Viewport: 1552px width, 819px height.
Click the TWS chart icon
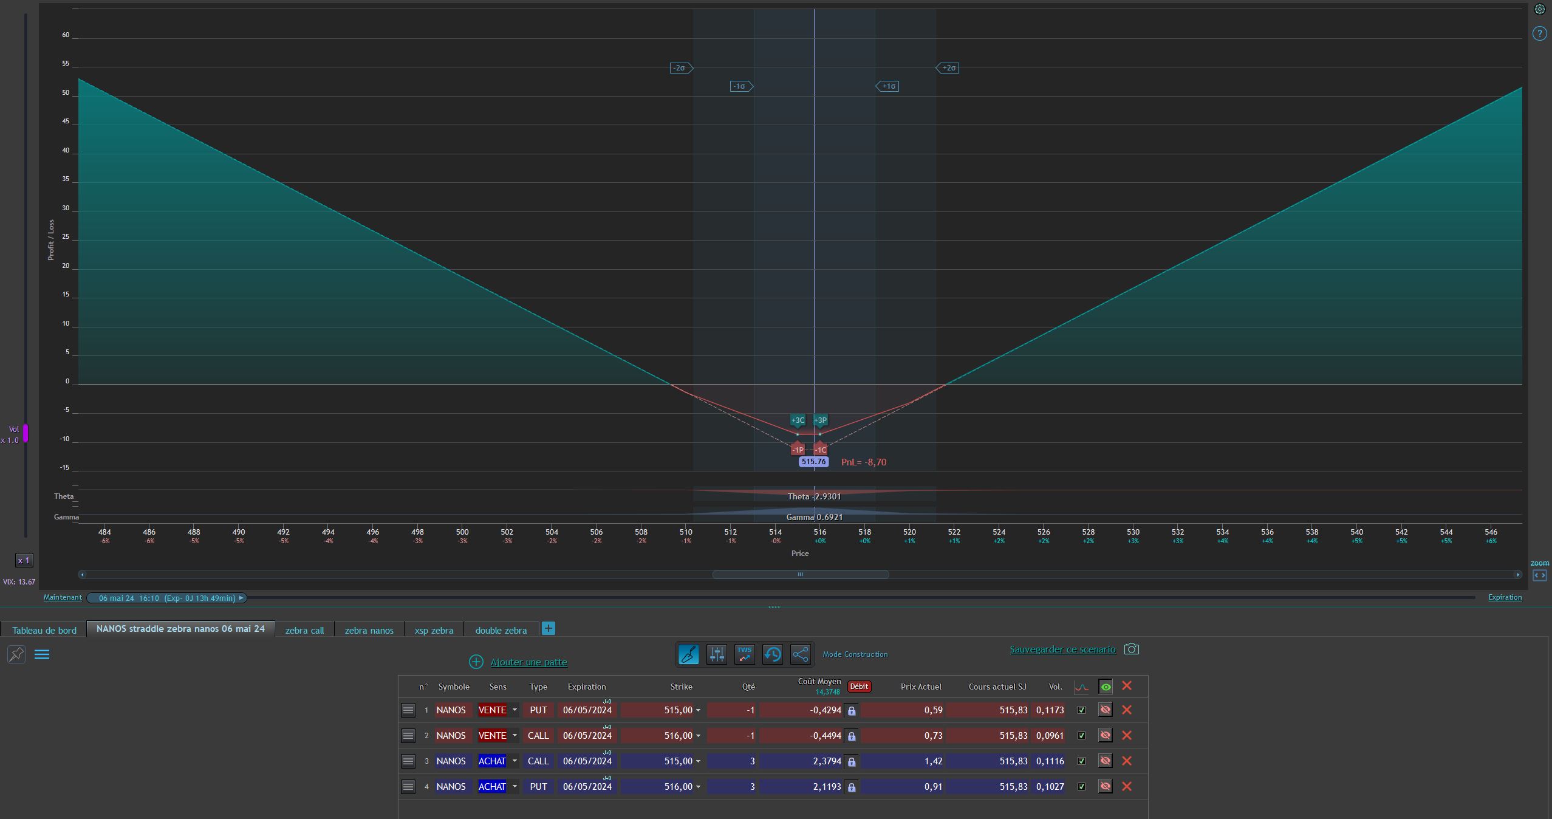pyautogui.click(x=744, y=654)
